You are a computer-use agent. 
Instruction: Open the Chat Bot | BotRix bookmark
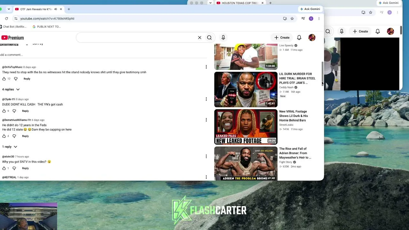pos(13,27)
